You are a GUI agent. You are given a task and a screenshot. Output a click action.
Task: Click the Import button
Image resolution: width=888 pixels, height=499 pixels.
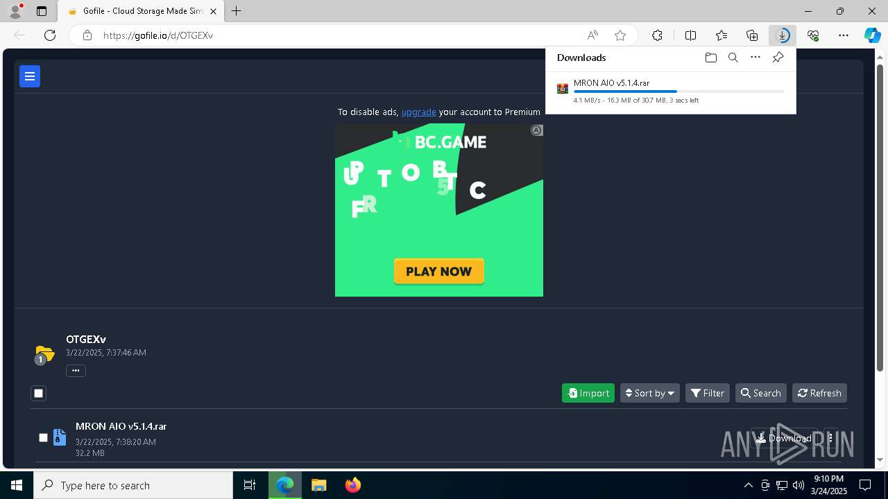[x=588, y=393]
